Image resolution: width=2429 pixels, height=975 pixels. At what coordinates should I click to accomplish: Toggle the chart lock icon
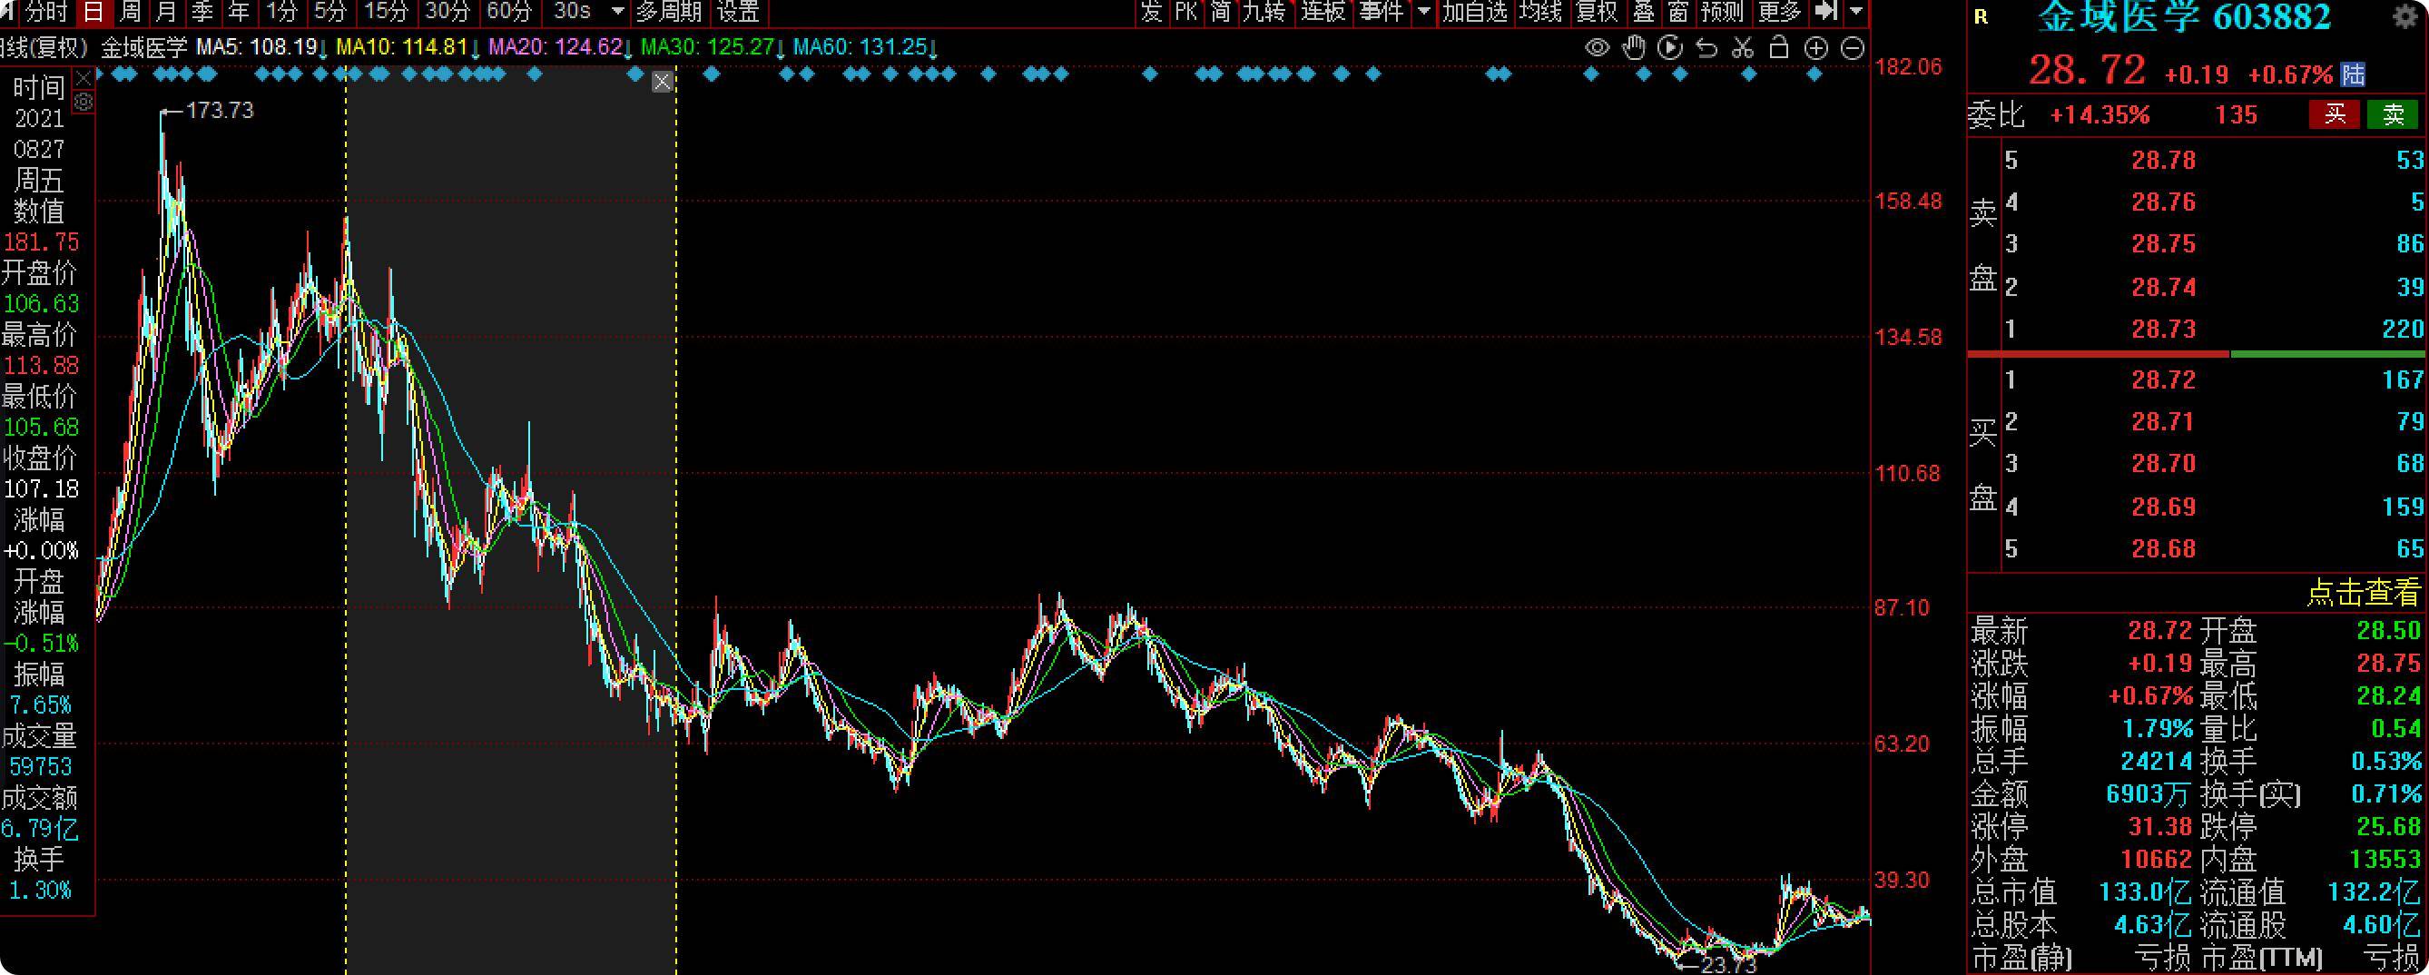pyautogui.click(x=1778, y=47)
